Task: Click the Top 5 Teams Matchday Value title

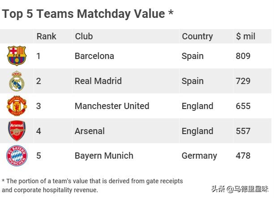Action: pos(88,14)
